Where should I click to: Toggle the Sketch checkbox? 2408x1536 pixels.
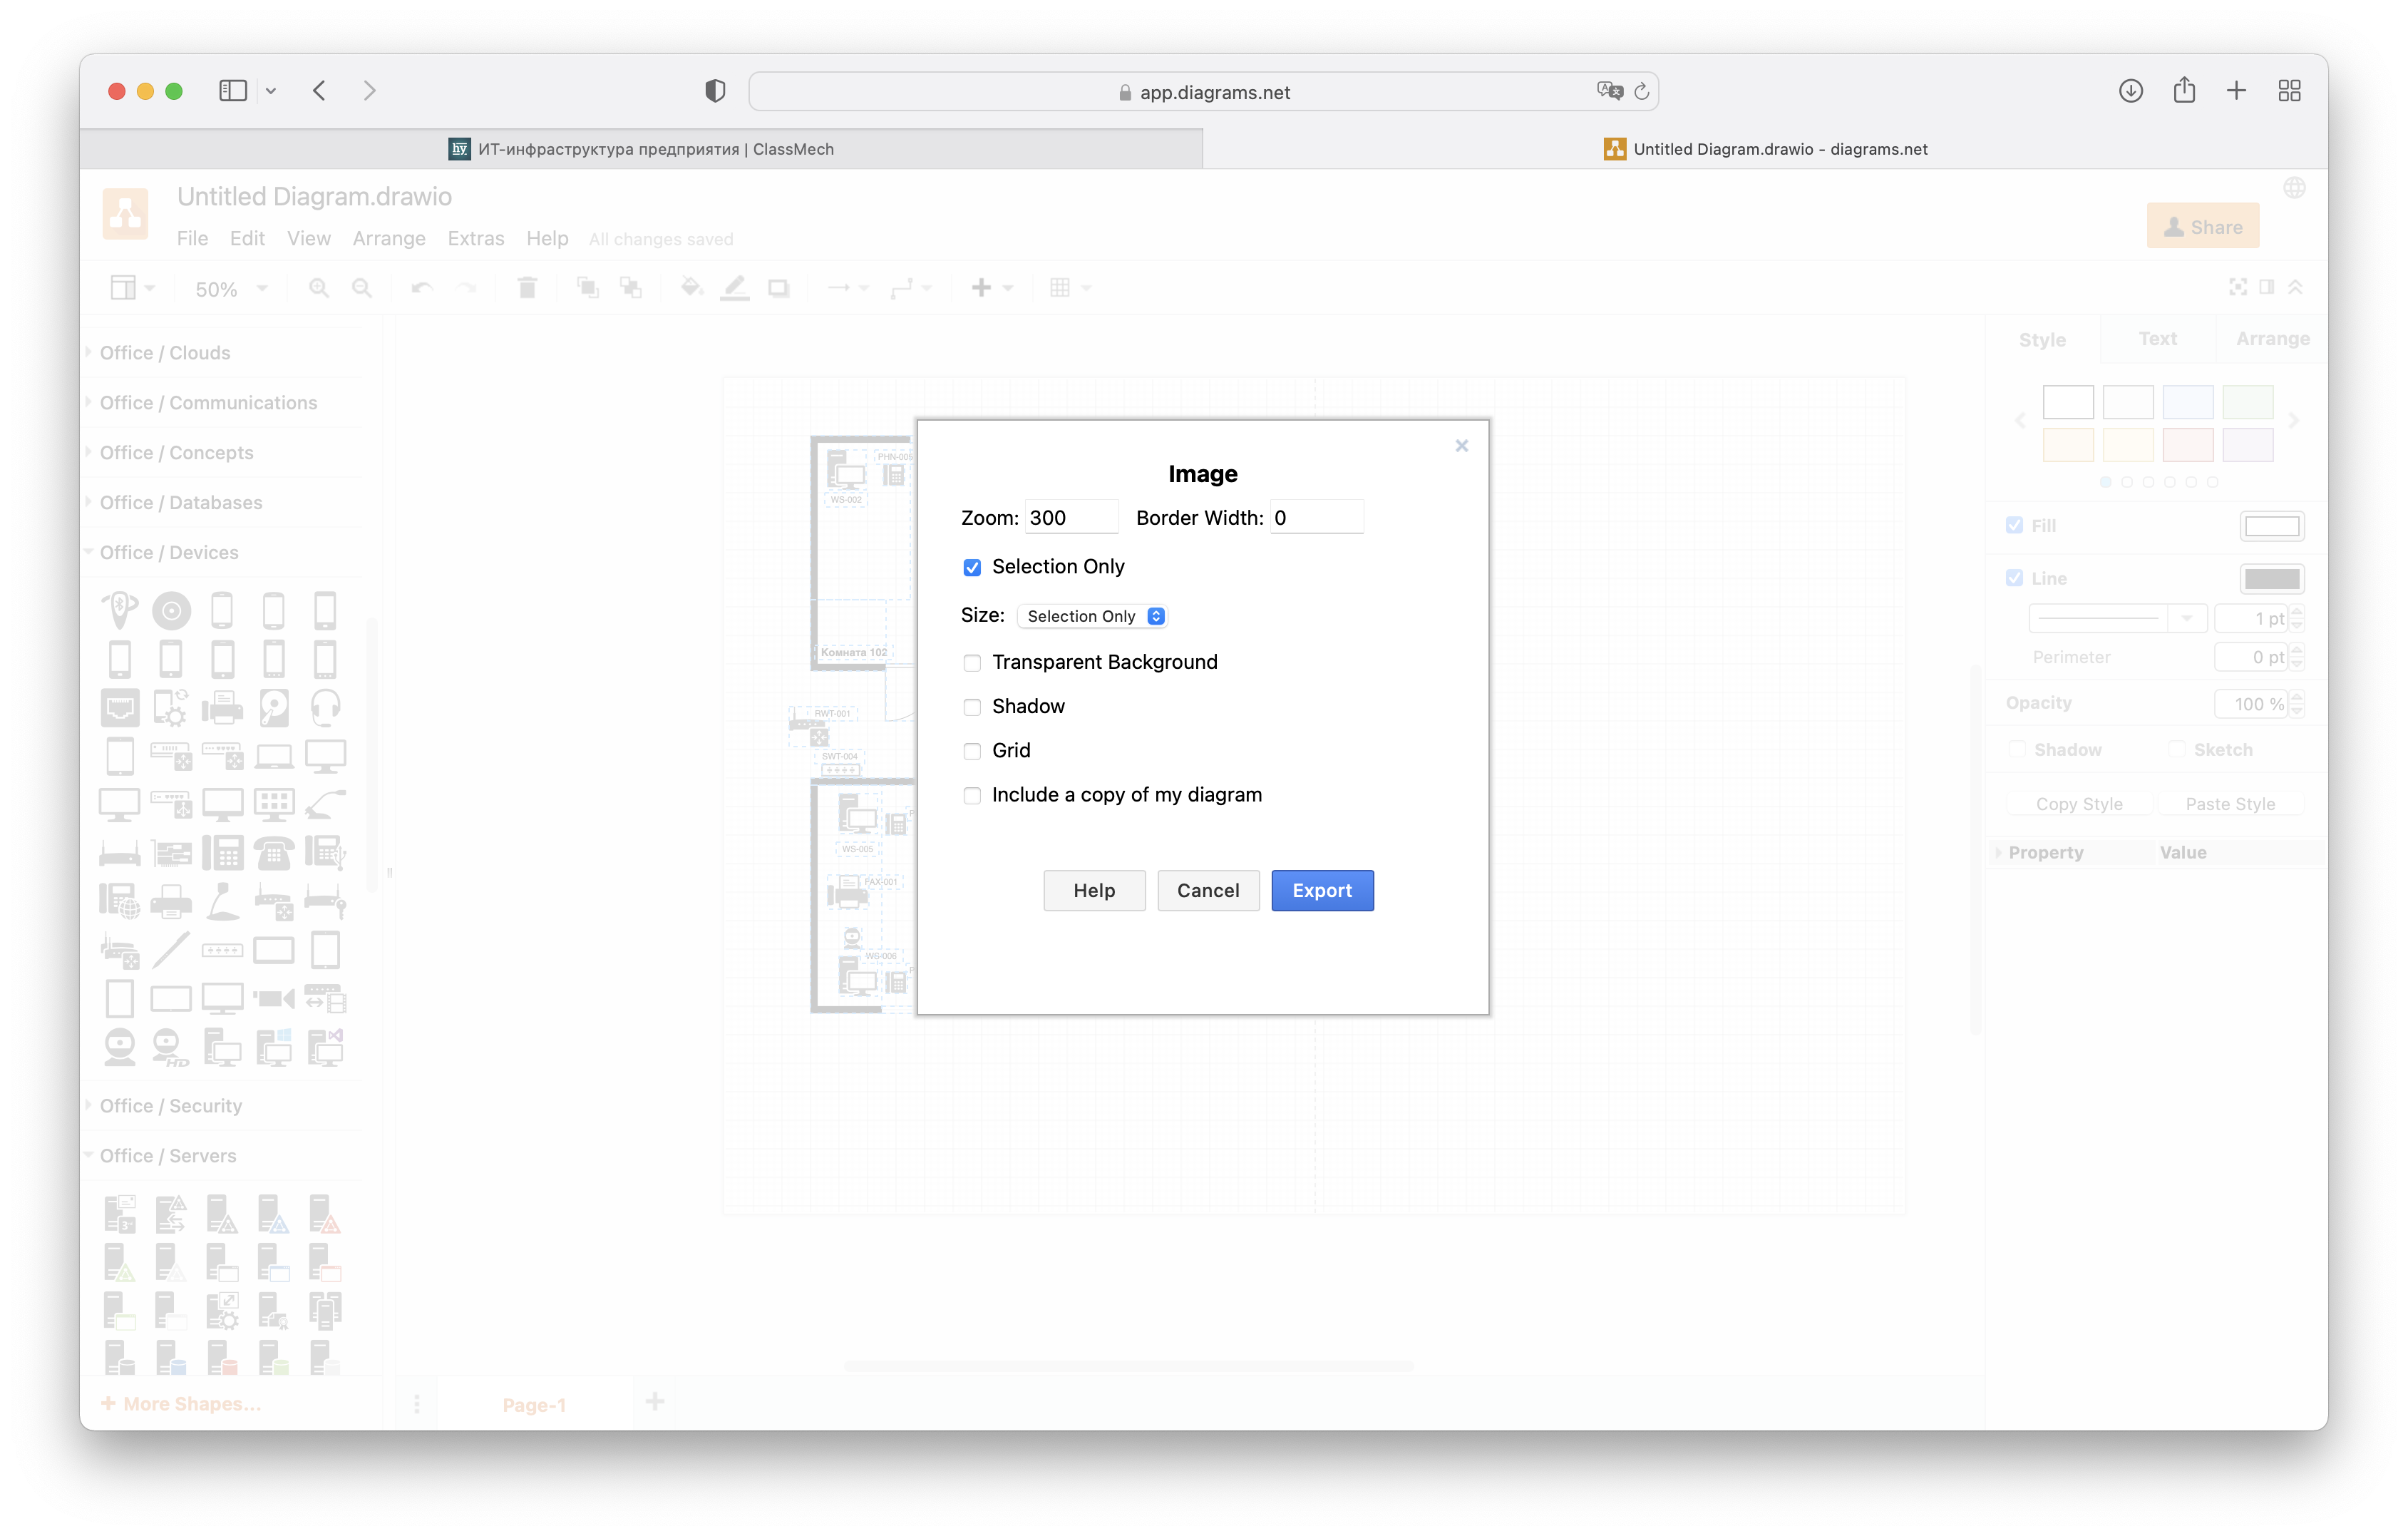[2177, 749]
